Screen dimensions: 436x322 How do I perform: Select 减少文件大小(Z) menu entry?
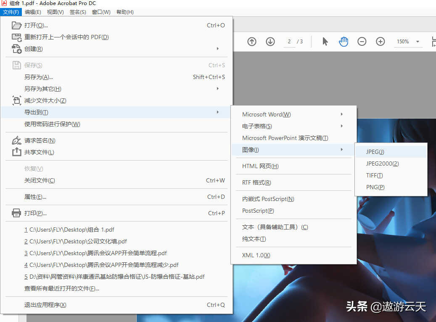coord(116,100)
